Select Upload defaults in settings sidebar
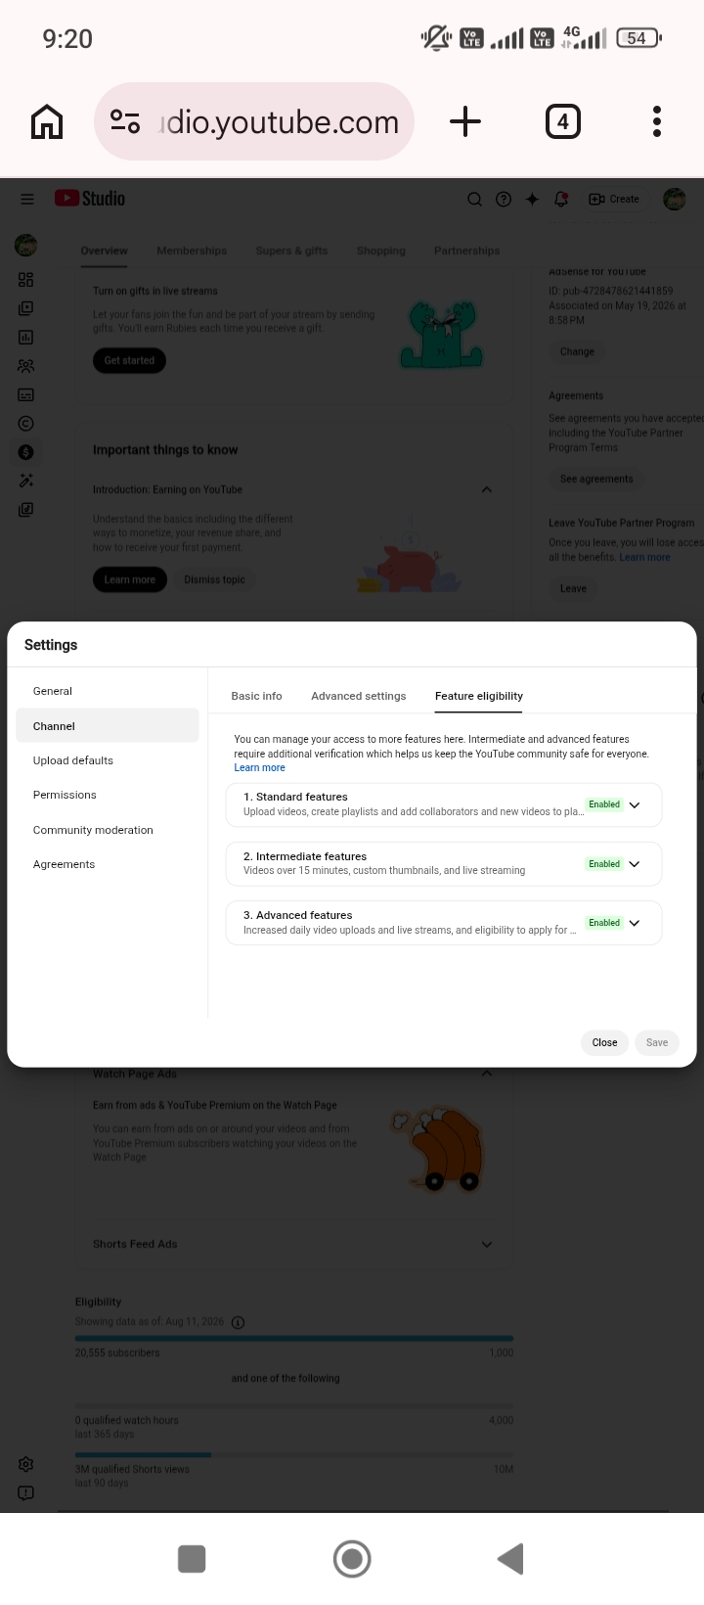 pyautogui.click(x=73, y=760)
